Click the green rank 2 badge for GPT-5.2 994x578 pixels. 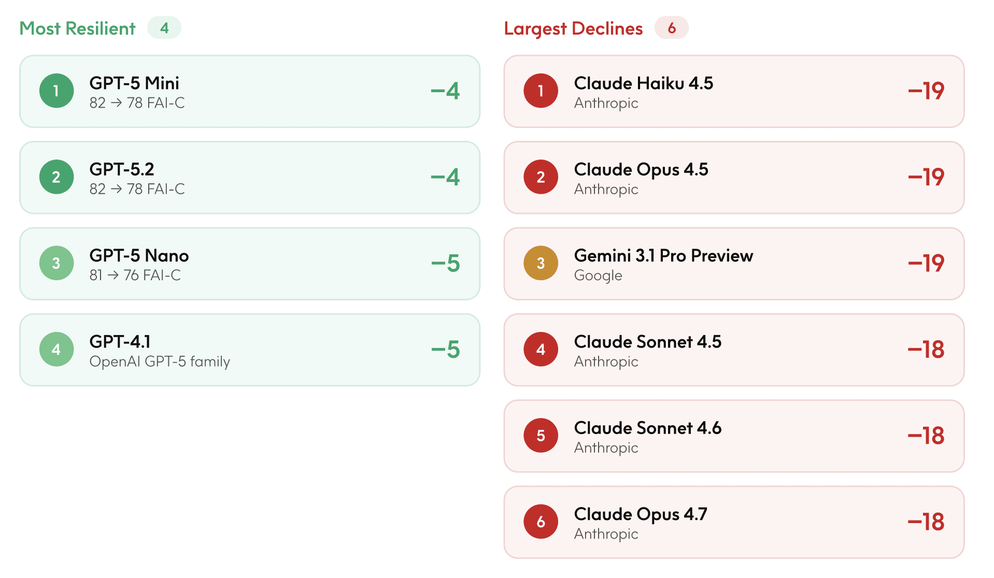pos(56,177)
